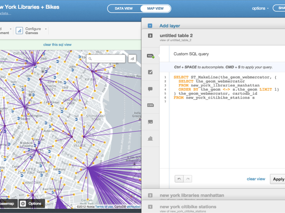Screen dimensions: 285x213
Task: Open the legends icon in sidebar
Action: [x=150, y=122]
